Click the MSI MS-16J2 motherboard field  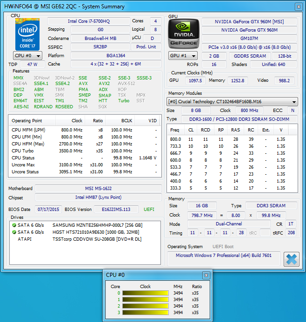(x=98, y=188)
